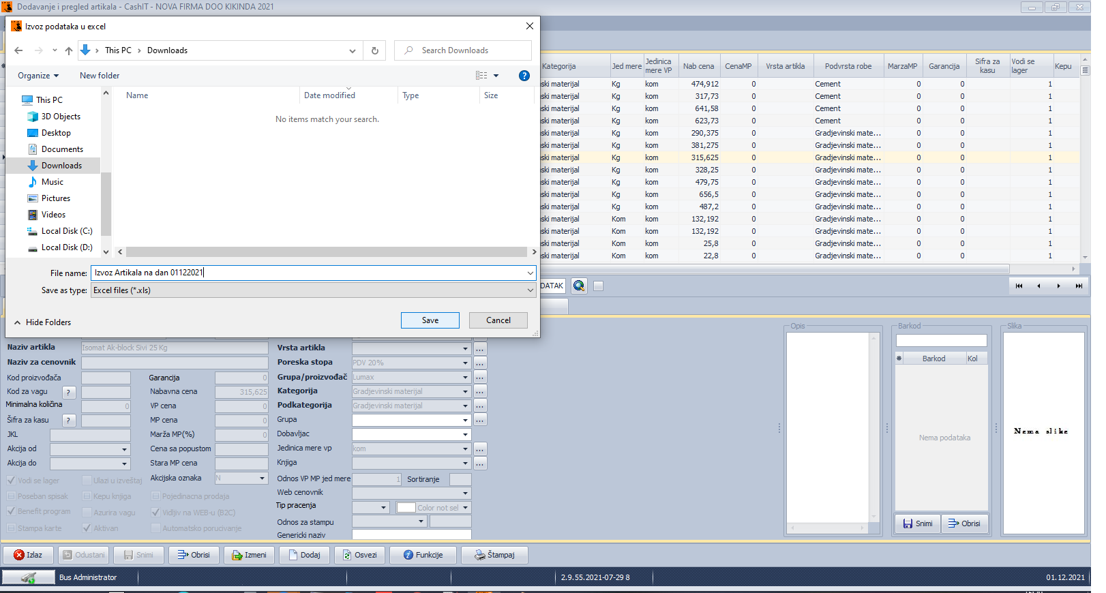Click Nab cena column header in grid
This screenshot has width=1106, height=593.
click(x=699, y=66)
